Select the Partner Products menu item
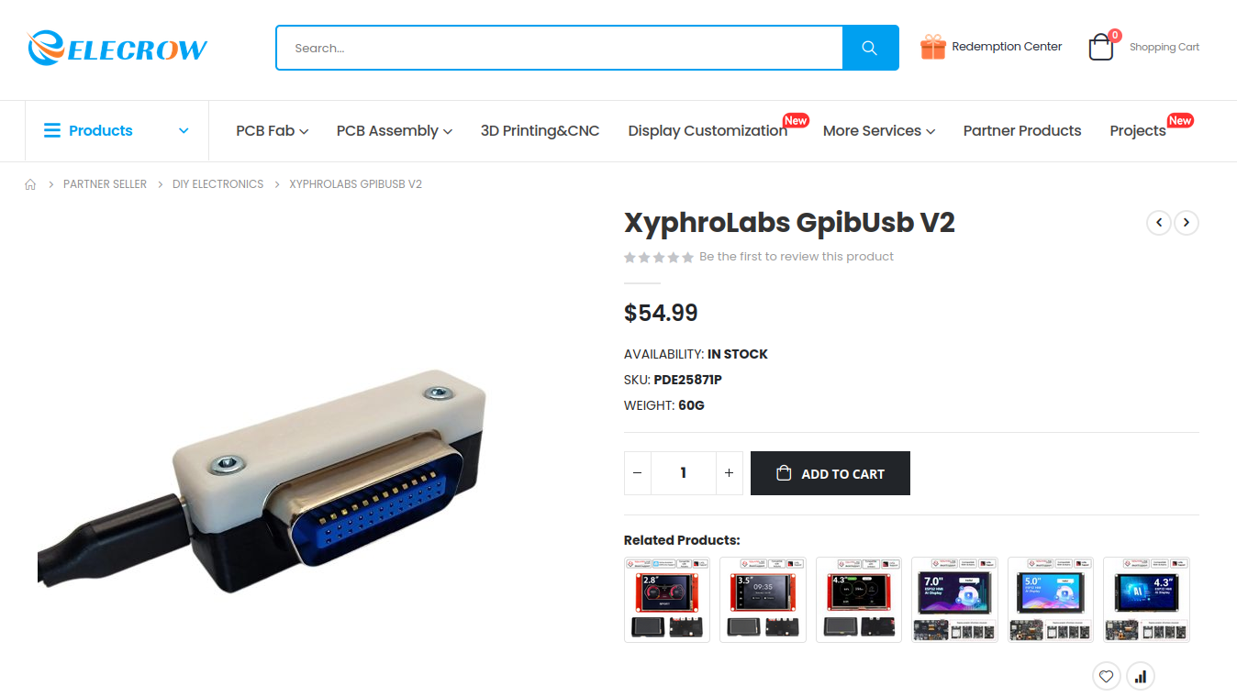Screen dimensions: 1237x697 1022,131
